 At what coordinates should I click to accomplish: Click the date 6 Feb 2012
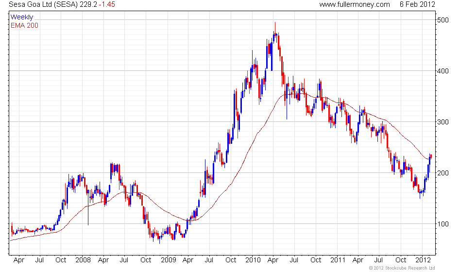(417, 4)
